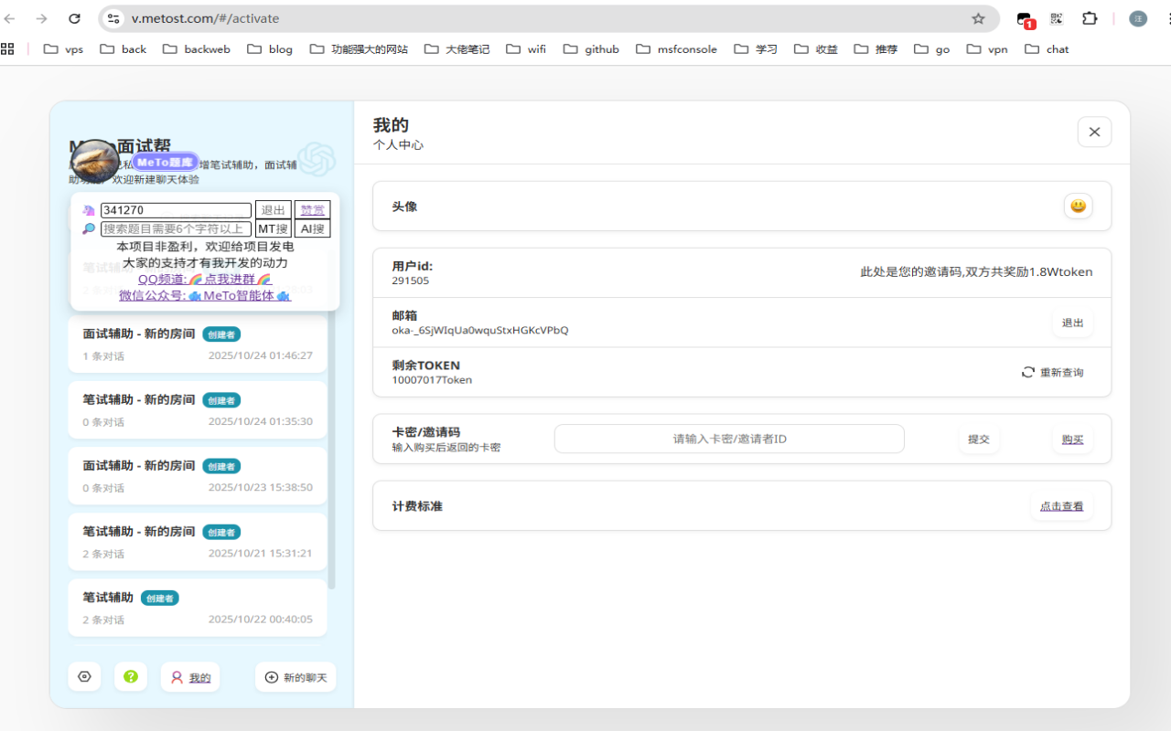Open the browser extensions puzzle icon
This screenshot has width=1171, height=731.
1090,18
